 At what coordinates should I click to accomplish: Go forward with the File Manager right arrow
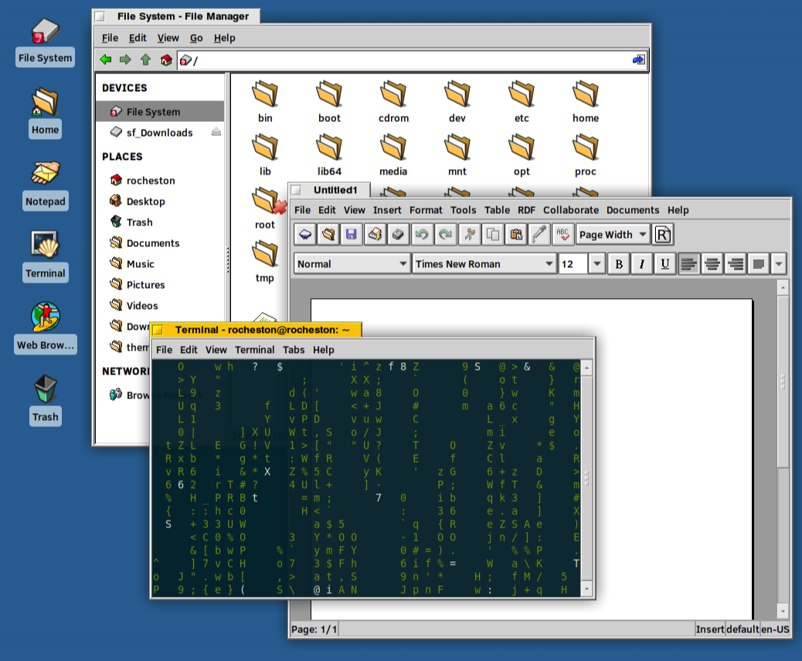[x=125, y=59]
